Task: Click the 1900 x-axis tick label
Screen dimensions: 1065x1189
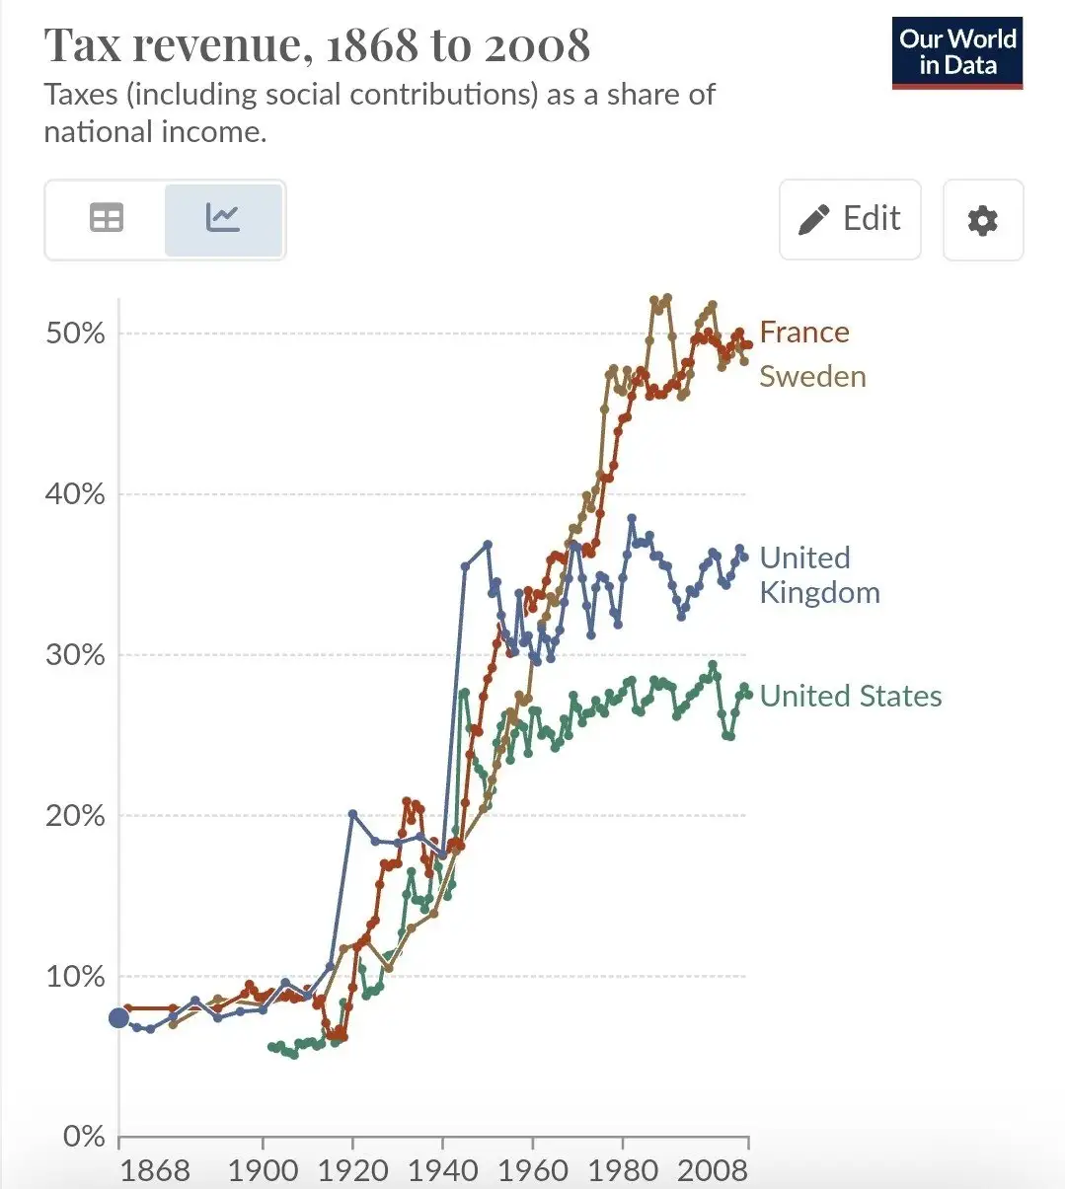Action: [263, 1170]
